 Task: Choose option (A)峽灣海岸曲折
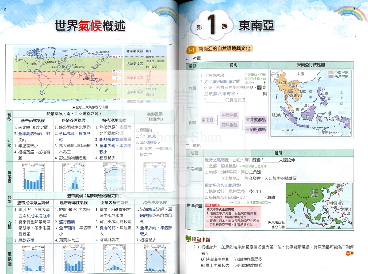215,259
